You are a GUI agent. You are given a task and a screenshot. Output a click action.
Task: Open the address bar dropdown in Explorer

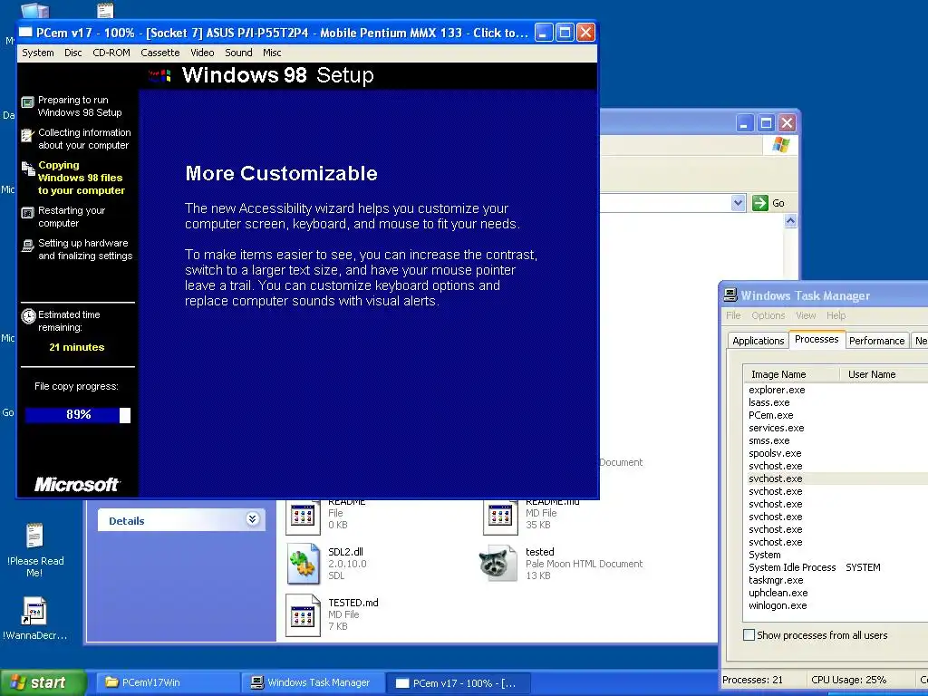pyautogui.click(x=738, y=203)
